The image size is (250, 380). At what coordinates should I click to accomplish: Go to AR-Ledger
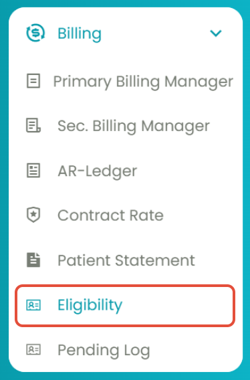[x=98, y=171]
